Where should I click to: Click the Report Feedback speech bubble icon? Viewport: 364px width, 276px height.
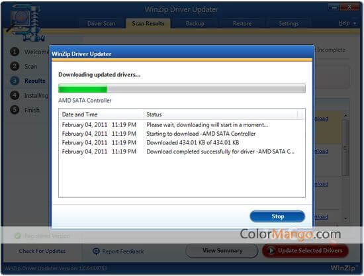point(96,251)
